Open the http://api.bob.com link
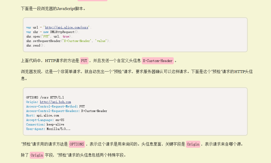Viewport: 271px width, 163px height. [55, 102]
